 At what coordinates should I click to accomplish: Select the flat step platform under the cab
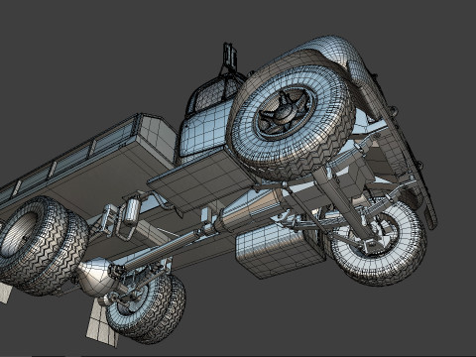(201, 180)
